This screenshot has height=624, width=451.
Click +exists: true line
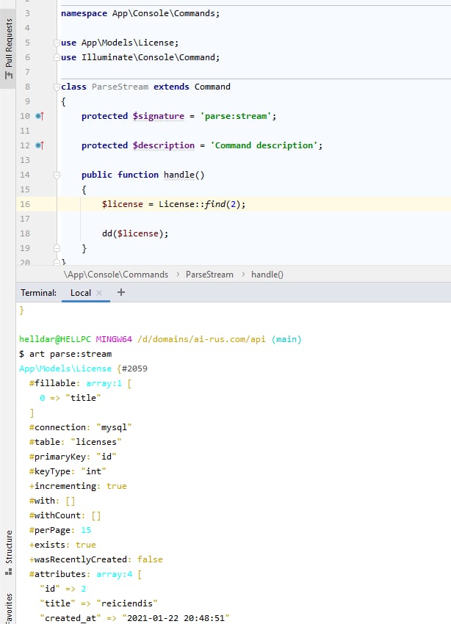62,545
